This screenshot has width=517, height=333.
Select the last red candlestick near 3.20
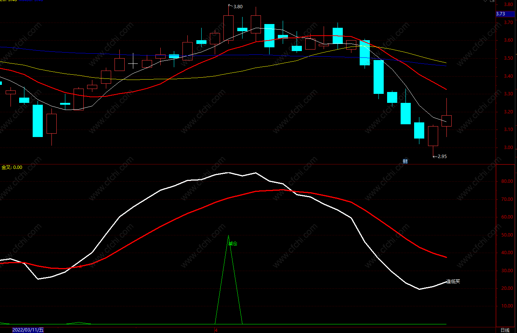click(x=446, y=121)
